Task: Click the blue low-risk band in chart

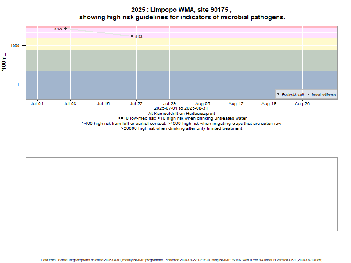Action: click(x=175, y=85)
